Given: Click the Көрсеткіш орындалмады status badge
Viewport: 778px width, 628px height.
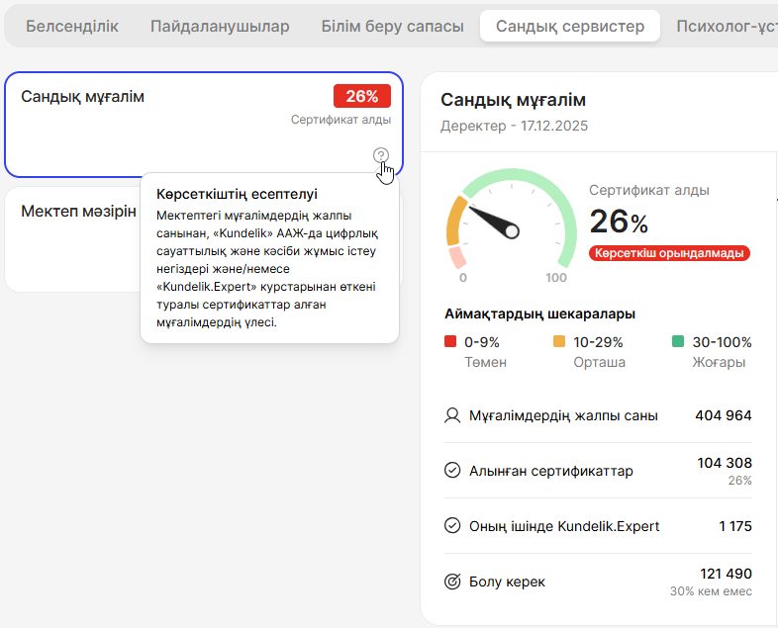Looking at the screenshot, I should pyautogui.click(x=669, y=252).
